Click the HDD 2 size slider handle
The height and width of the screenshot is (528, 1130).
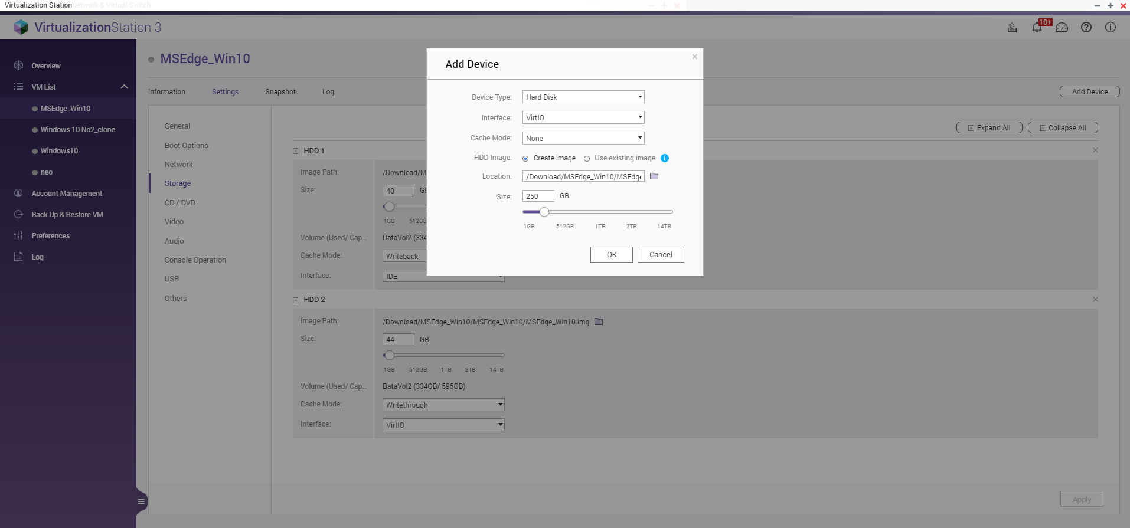point(389,355)
